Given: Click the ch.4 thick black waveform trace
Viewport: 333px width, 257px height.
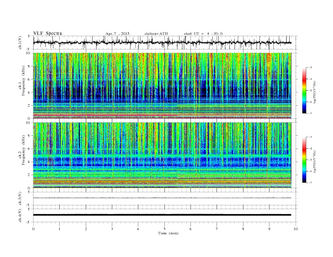Looking at the screenshot, I should pyautogui.click(x=162, y=215).
